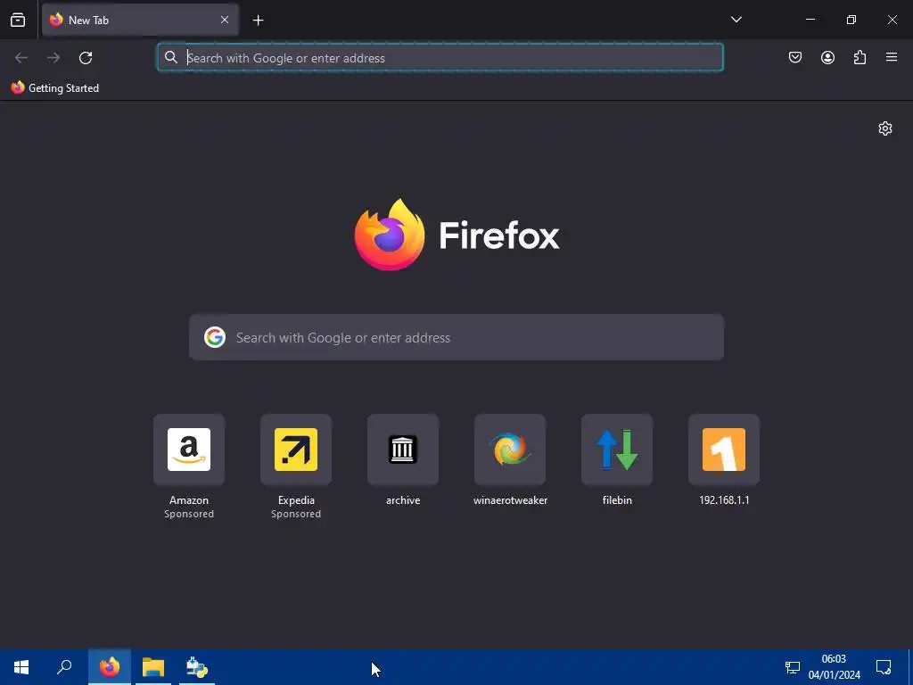Click the 192.168.1.1 label
913x685 pixels.
coord(724,500)
